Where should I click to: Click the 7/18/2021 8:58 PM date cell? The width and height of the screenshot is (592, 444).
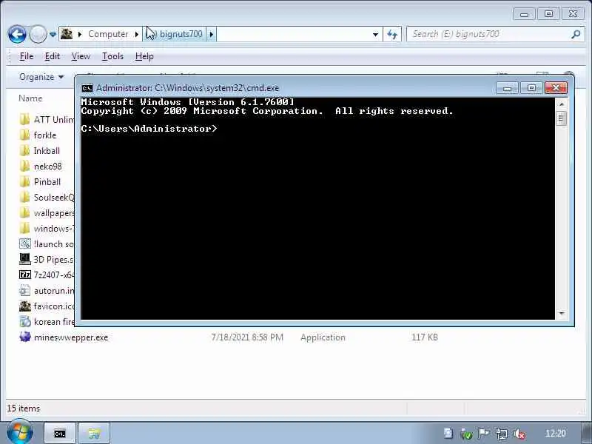point(247,337)
